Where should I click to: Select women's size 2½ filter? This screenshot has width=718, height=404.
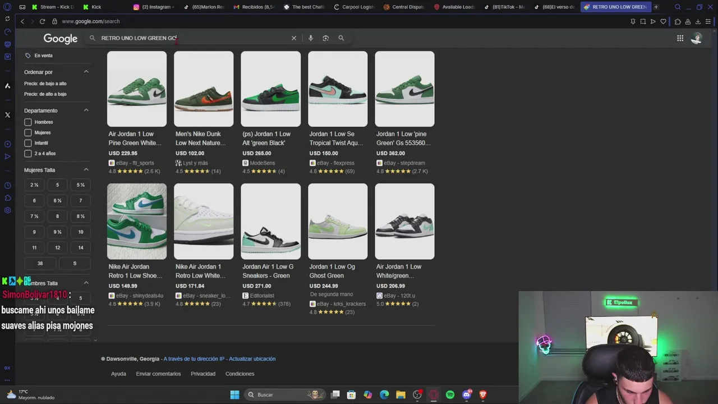pos(34,185)
